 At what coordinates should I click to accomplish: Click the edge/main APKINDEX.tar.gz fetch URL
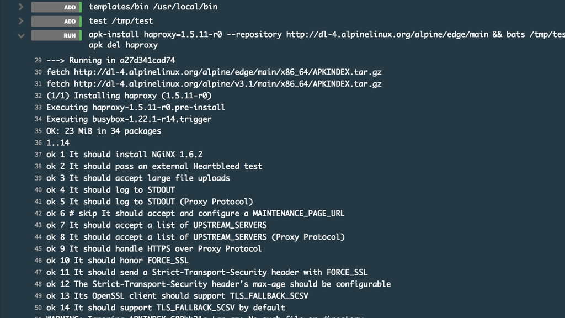pyautogui.click(x=228, y=72)
